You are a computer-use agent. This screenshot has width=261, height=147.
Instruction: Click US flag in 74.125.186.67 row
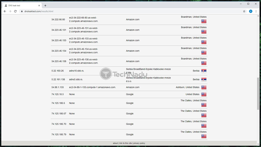[x=204, y=115]
